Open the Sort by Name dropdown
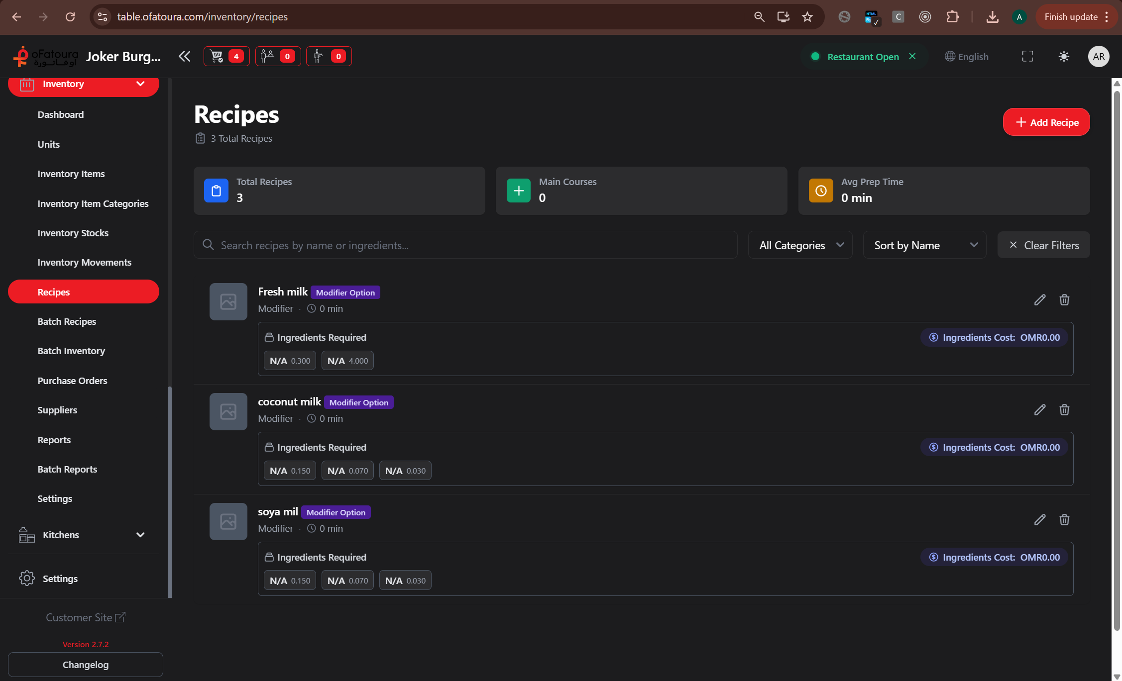The image size is (1122, 681). pos(924,245)
